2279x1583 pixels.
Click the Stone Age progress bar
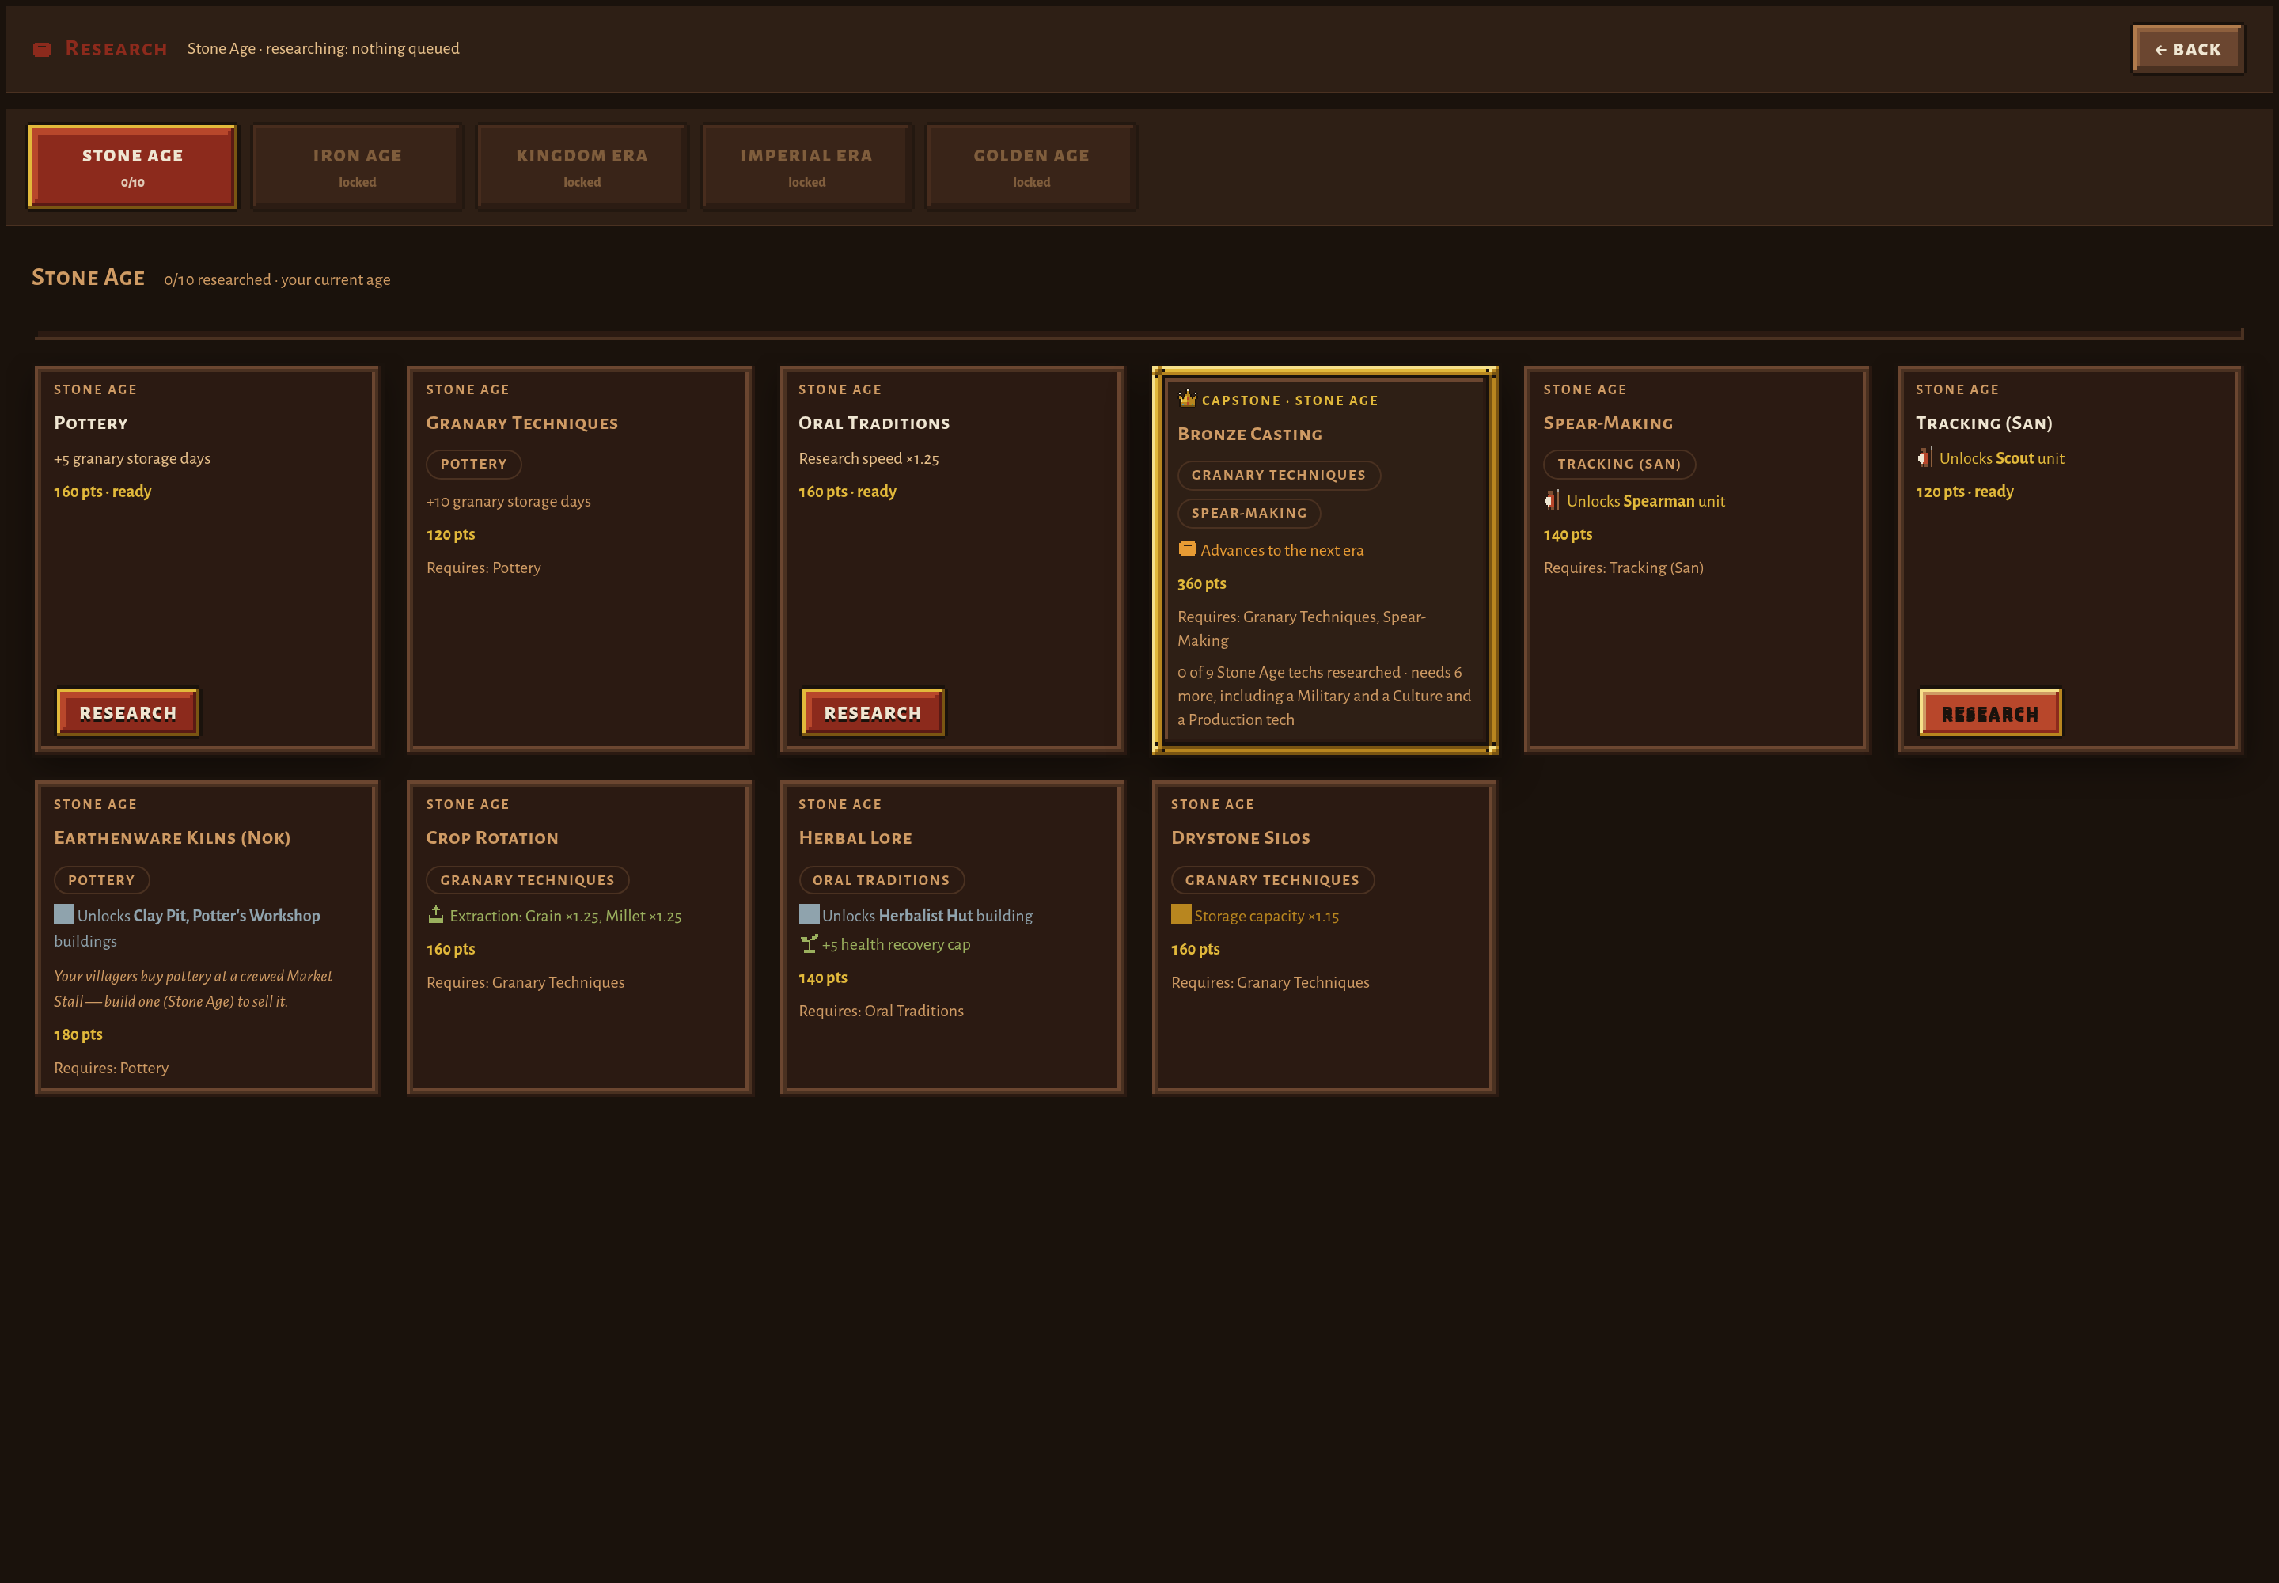[1139, 334]
